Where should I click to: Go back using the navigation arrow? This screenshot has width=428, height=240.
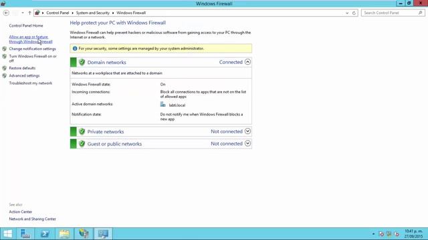click(6, 13)
